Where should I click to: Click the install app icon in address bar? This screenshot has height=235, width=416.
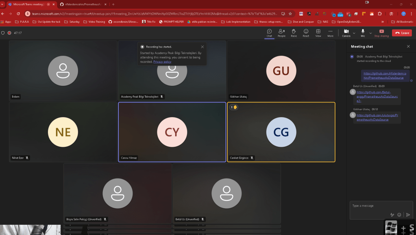tap(283, 14)
